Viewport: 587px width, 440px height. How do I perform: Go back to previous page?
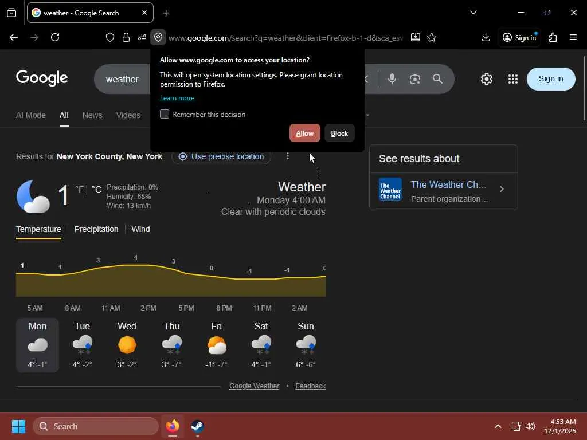(14, 37)
